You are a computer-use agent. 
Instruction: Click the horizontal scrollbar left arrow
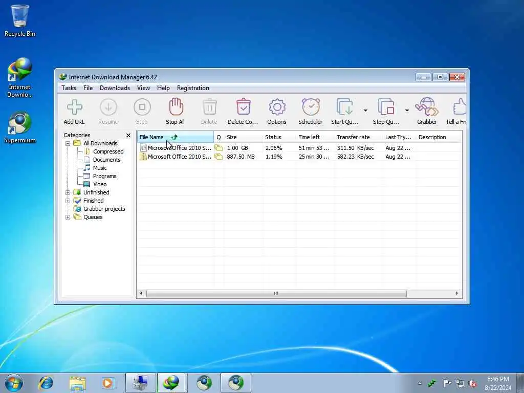pyautogui.click(x=141, y=293)
